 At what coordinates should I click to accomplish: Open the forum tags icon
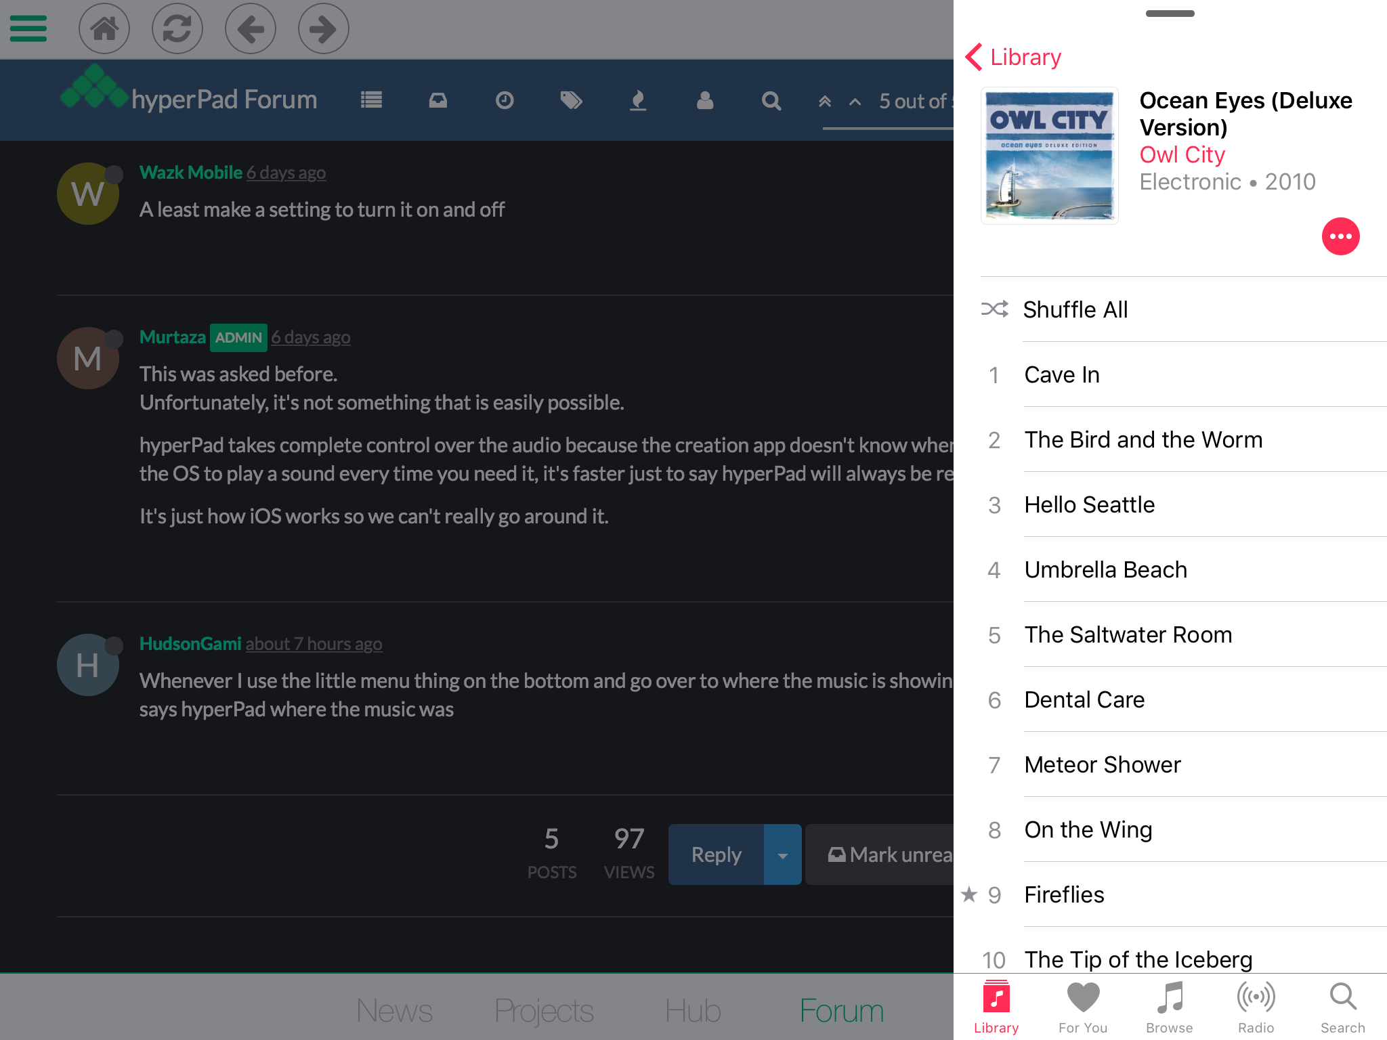[571, 101]
